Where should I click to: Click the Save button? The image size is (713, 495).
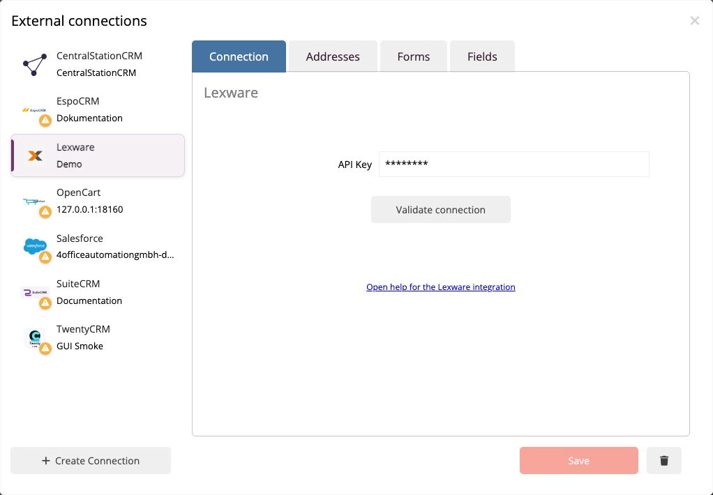(579, 460)
